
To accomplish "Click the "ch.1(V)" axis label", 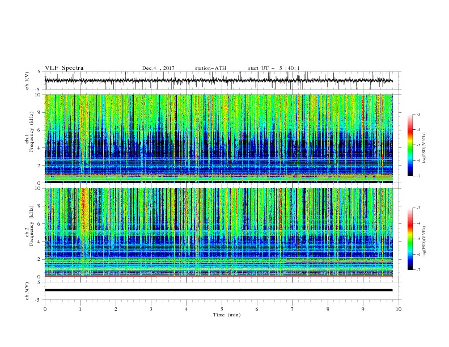I will (27, 81).
